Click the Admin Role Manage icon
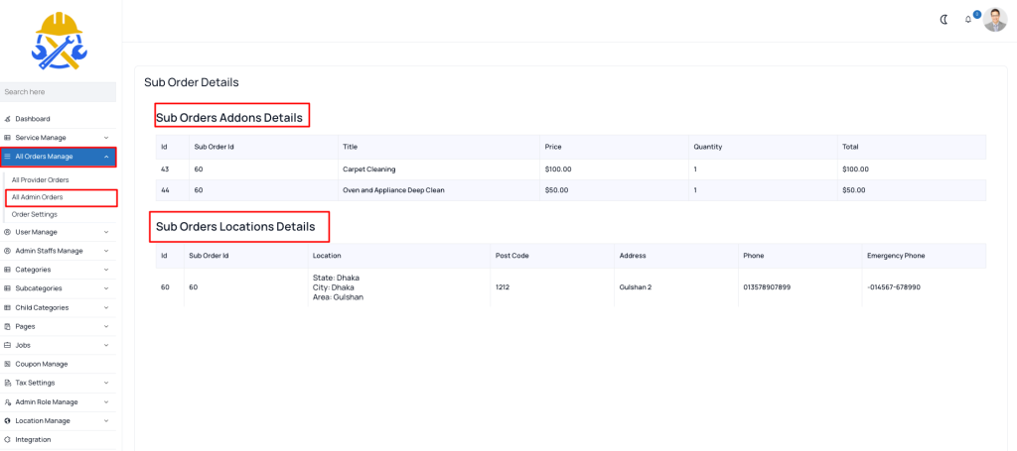The image size is (1017, 451). pos(7,401)
